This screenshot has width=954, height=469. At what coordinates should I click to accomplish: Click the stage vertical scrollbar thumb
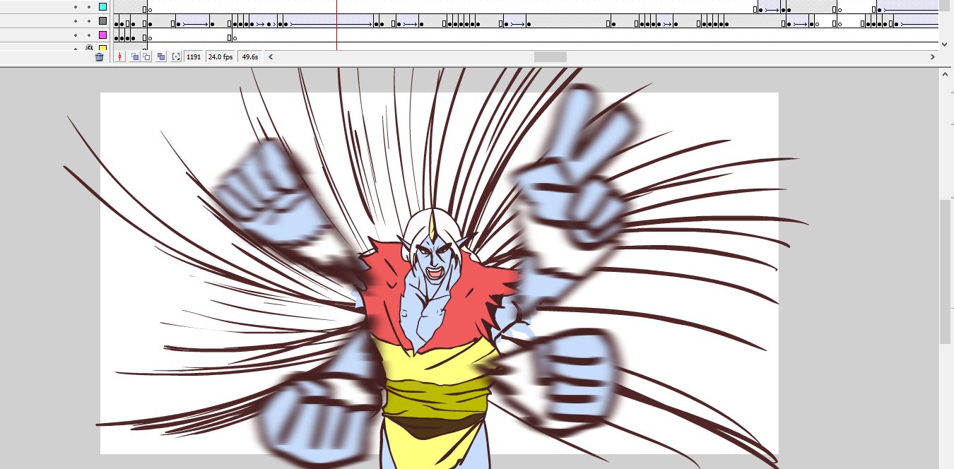(945, 272)
